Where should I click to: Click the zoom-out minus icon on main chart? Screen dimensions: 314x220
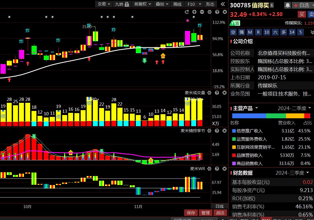point(202,12)
